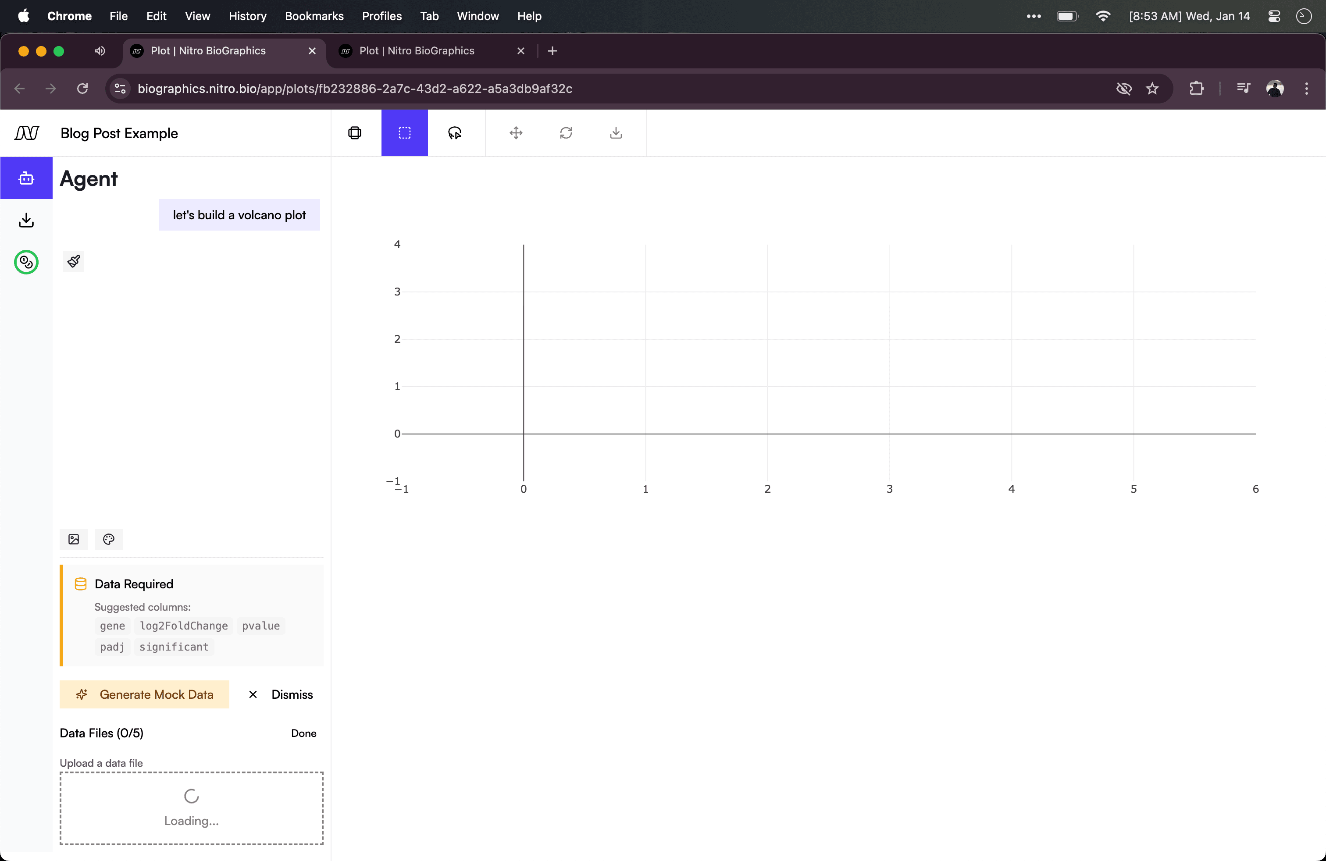The image size is (1326, 861).
Task: Refresh the plot view
Action: click(x=566, y=133)
